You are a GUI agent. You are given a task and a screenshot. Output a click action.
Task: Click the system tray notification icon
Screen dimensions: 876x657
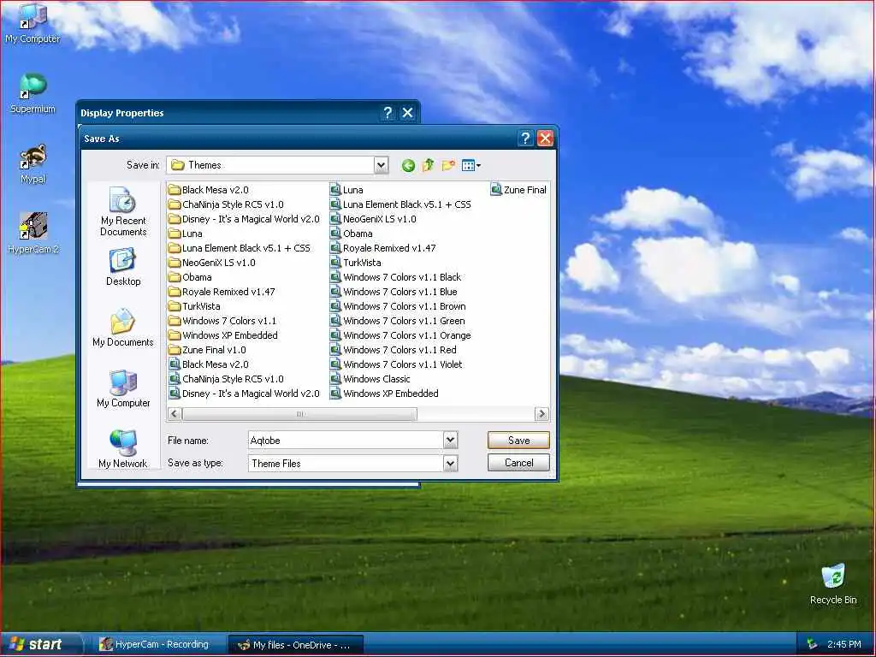coord(812,644)
